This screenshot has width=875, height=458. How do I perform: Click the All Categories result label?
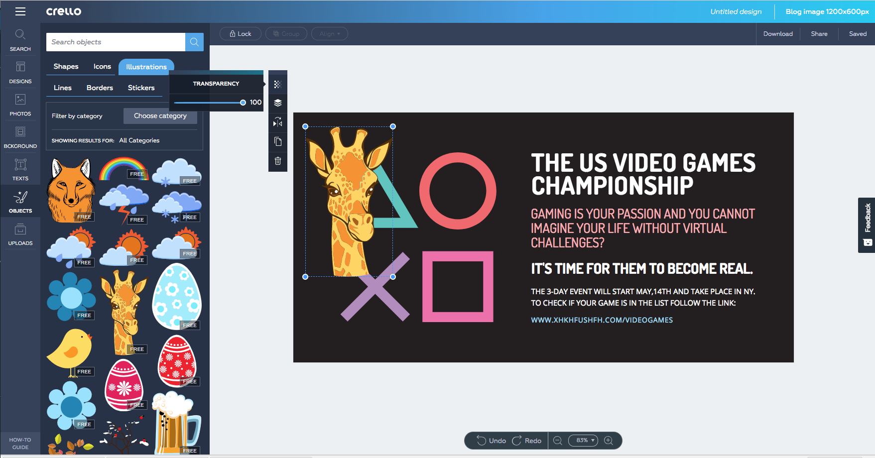pos(139,140)
